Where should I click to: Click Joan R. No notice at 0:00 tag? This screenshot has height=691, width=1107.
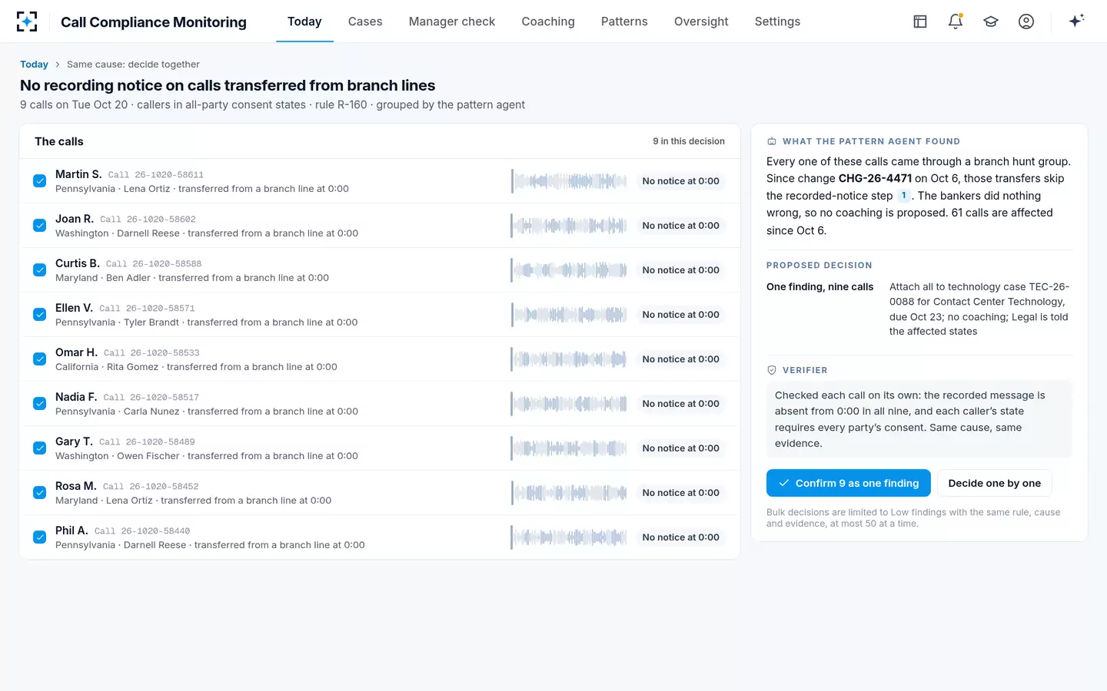point(681,226)
